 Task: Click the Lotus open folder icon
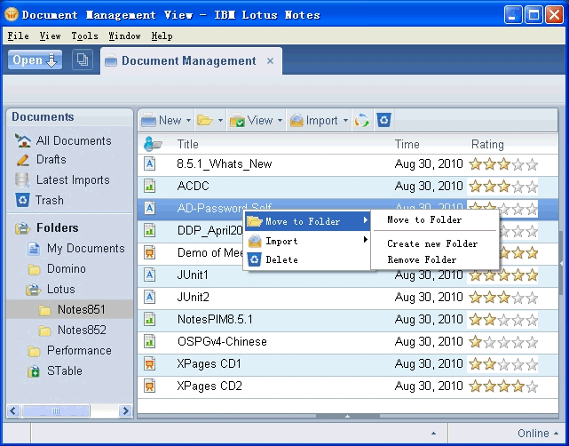pyautogui.click(x=34, y=290)
